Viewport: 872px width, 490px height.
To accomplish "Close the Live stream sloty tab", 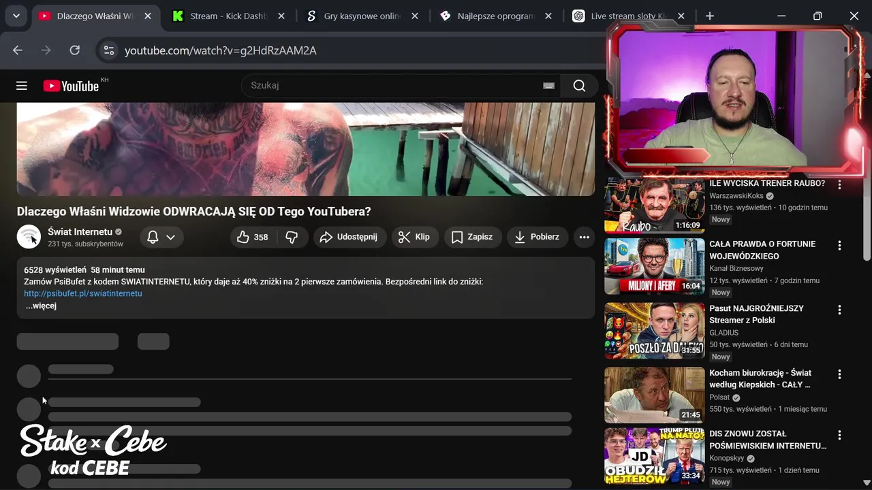I will 681,16.
